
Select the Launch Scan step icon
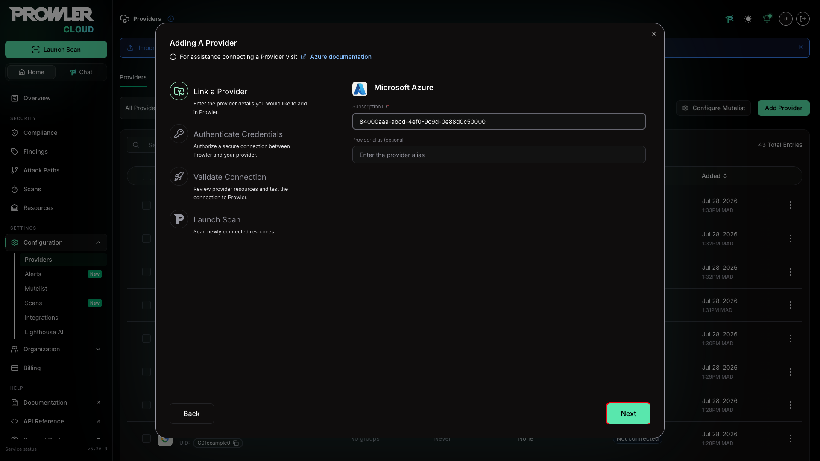coord(179,219)
